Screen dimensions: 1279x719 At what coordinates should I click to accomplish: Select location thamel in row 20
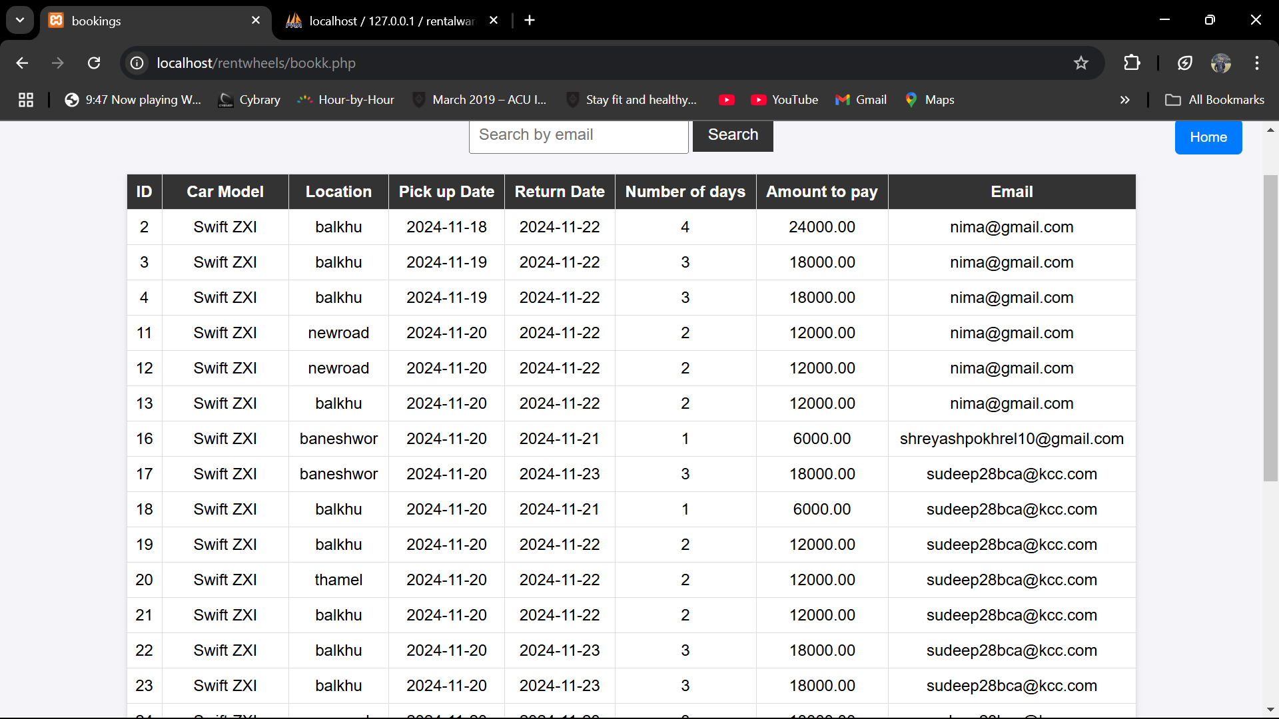(x=338, y=580)
